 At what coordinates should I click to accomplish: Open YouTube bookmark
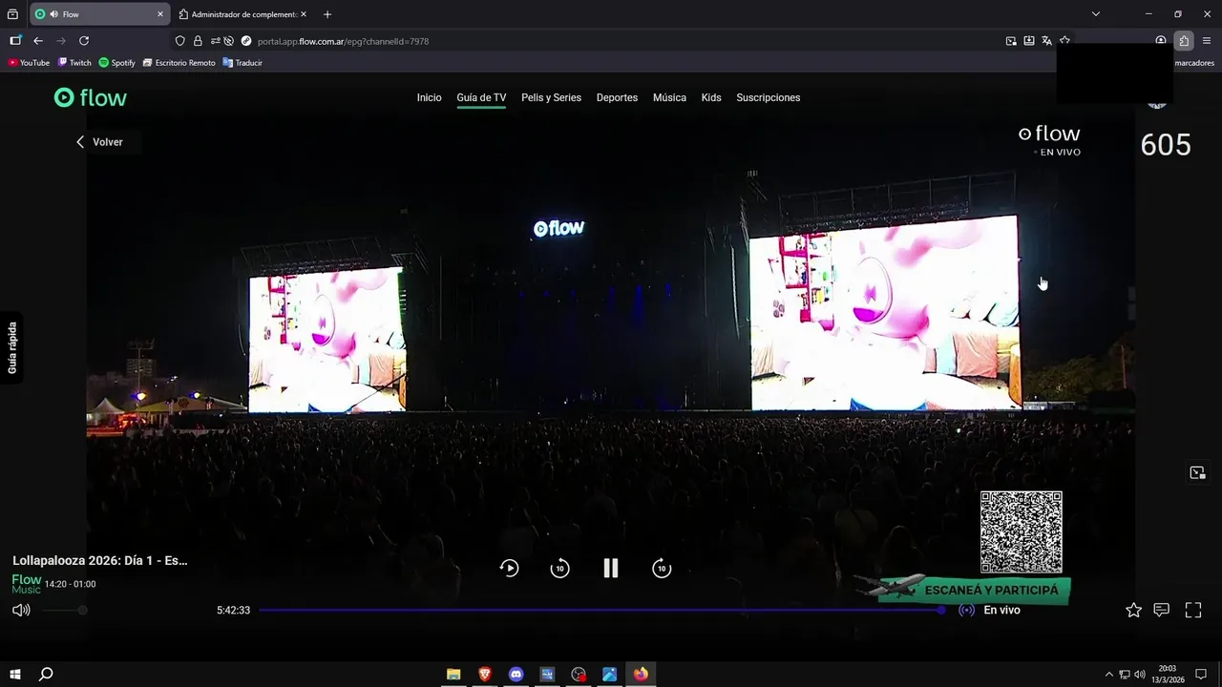pos(29,63)
